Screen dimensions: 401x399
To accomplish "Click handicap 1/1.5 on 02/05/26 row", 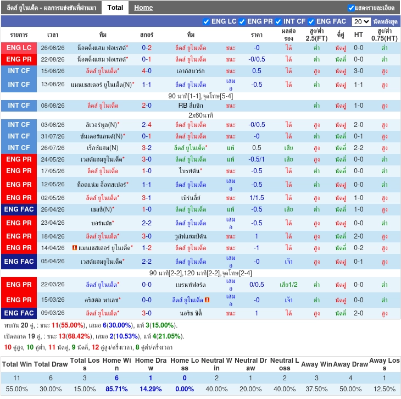I will (257, 198).
